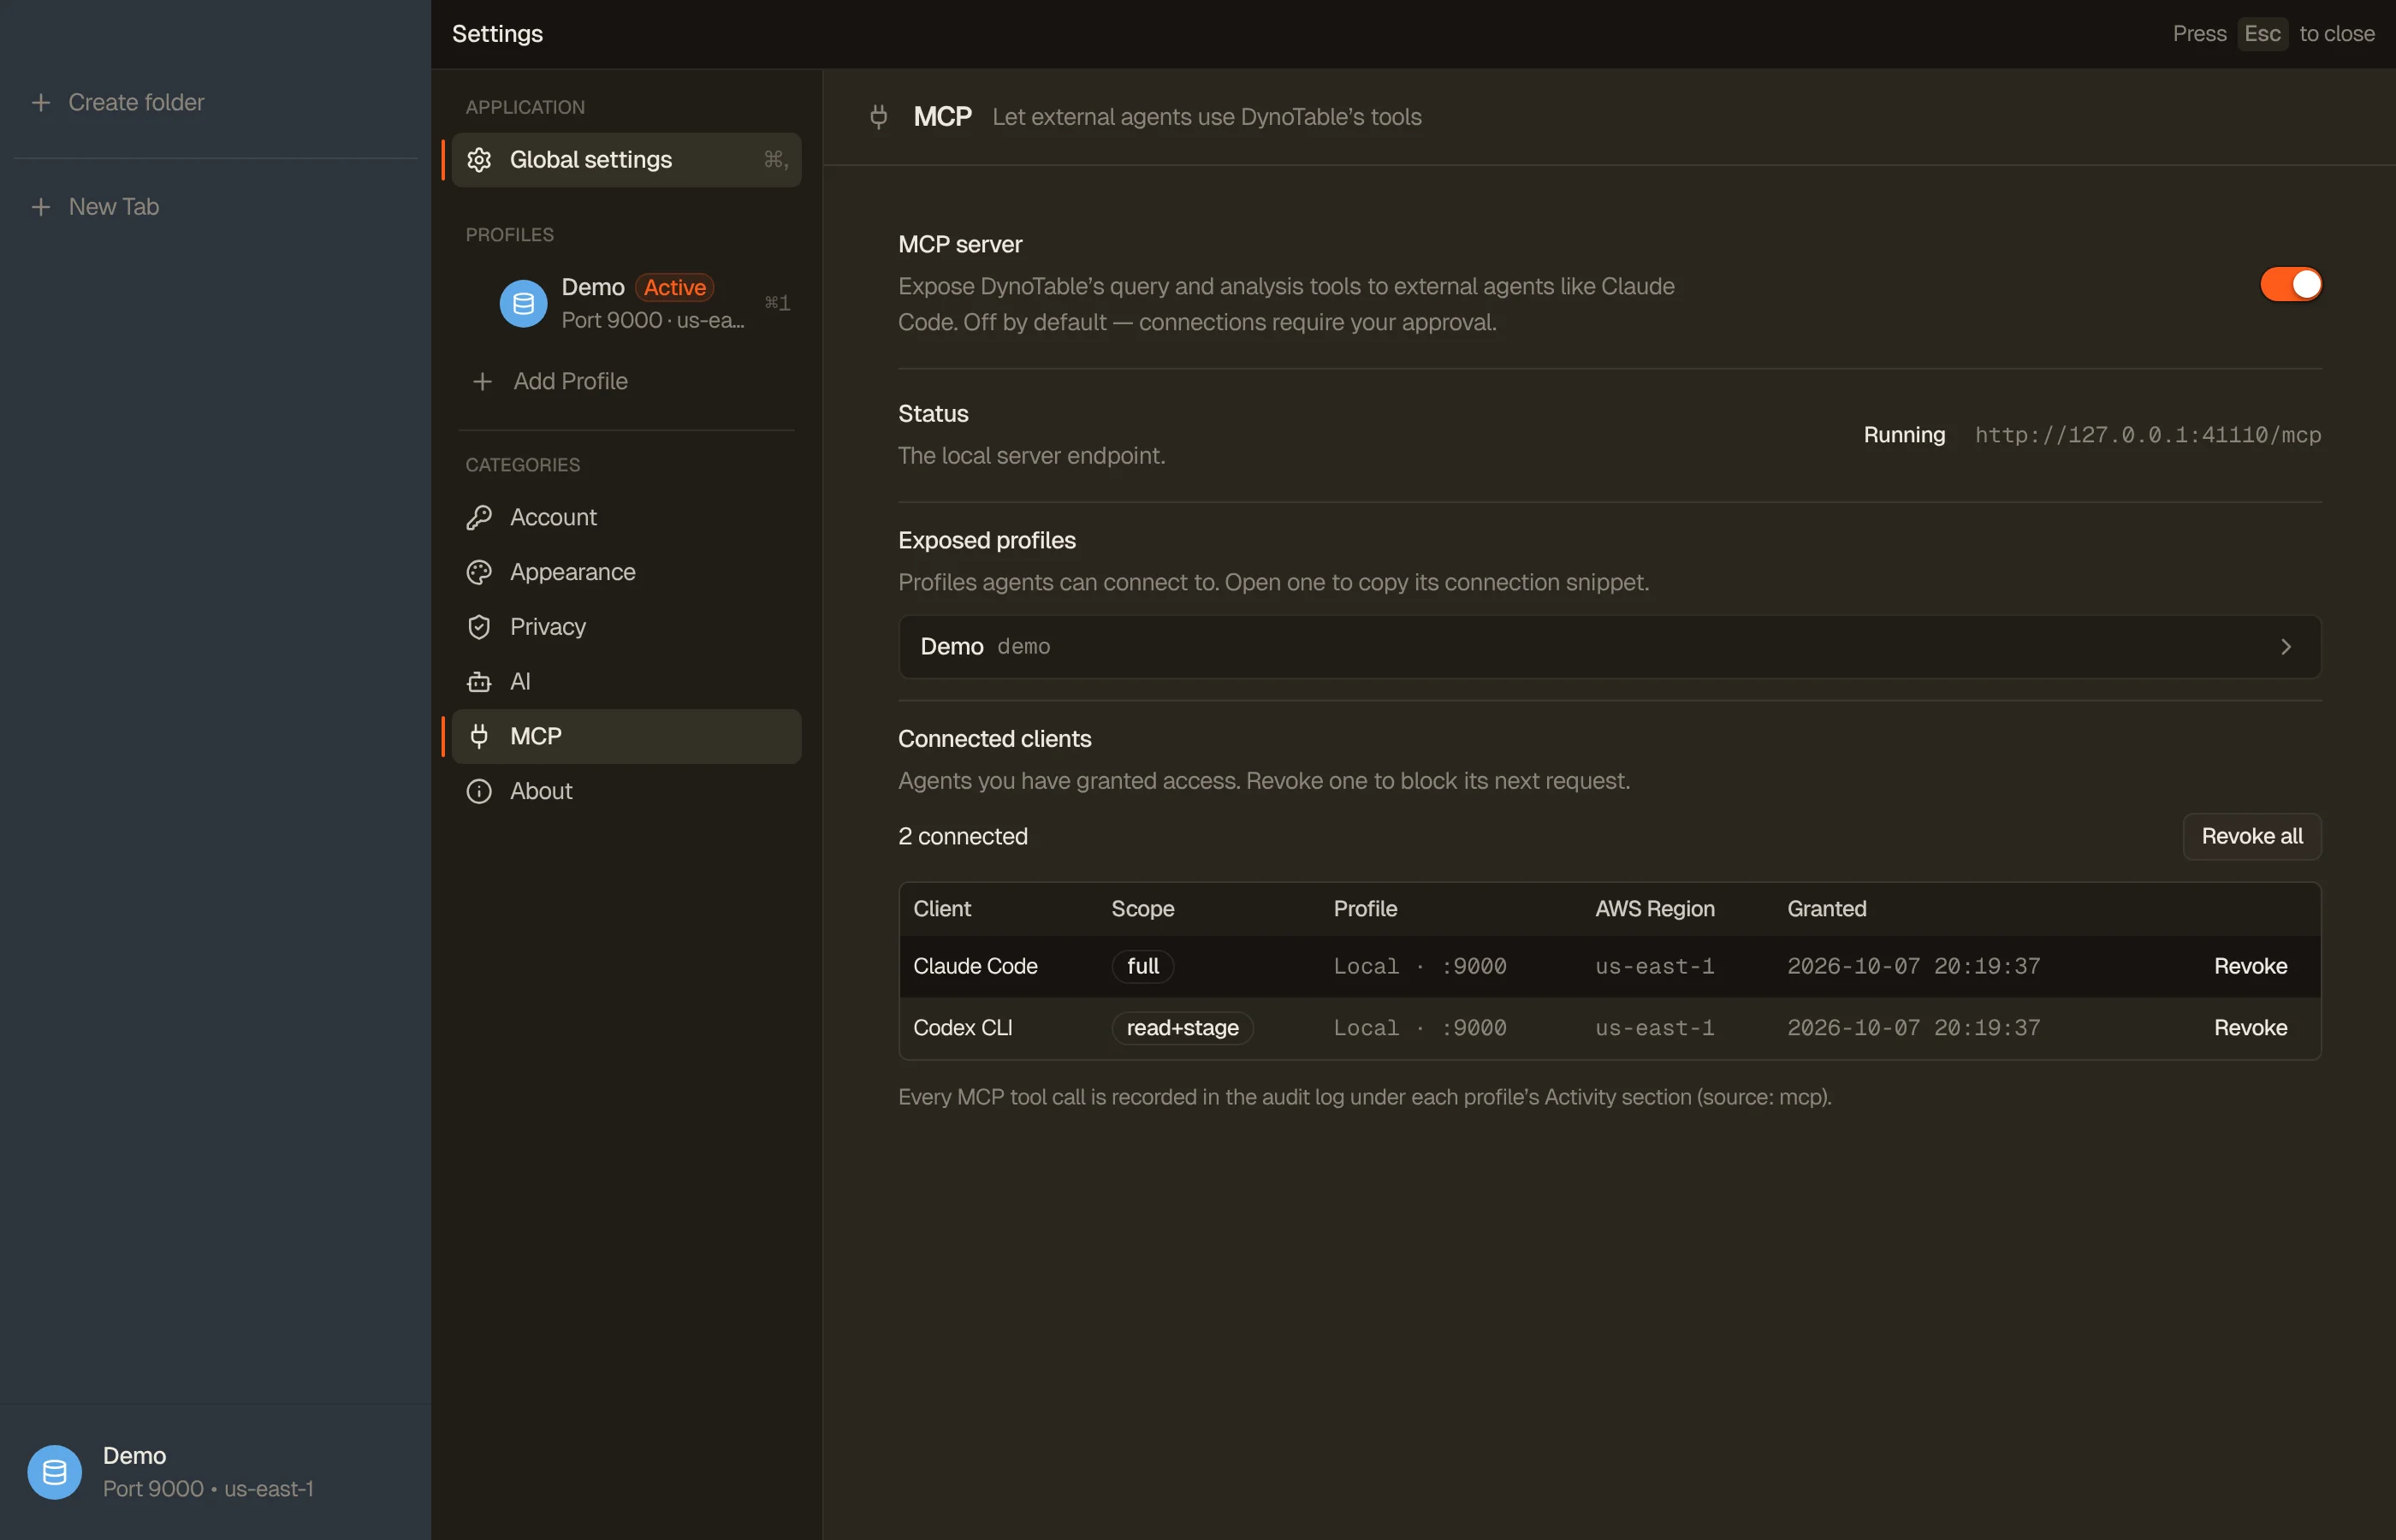2396x1540 pixels.
Task: Click the 2 connected count
Action: tap(962, 837)
